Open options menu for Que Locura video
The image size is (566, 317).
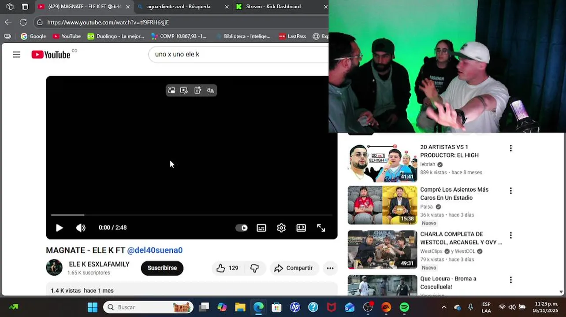pyautogui.click(x=511, y=280)
